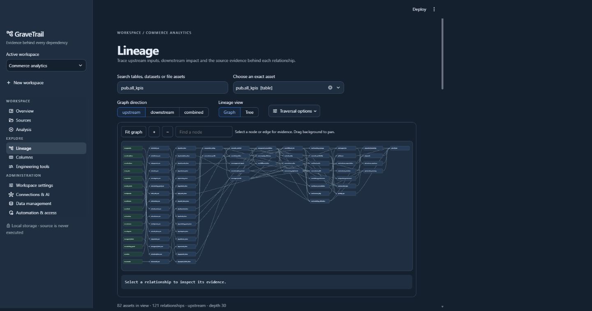This screenshot has width=592, height=311.
Task: Open Overview via its sidebar icon
Action: [x=11, y=111]
